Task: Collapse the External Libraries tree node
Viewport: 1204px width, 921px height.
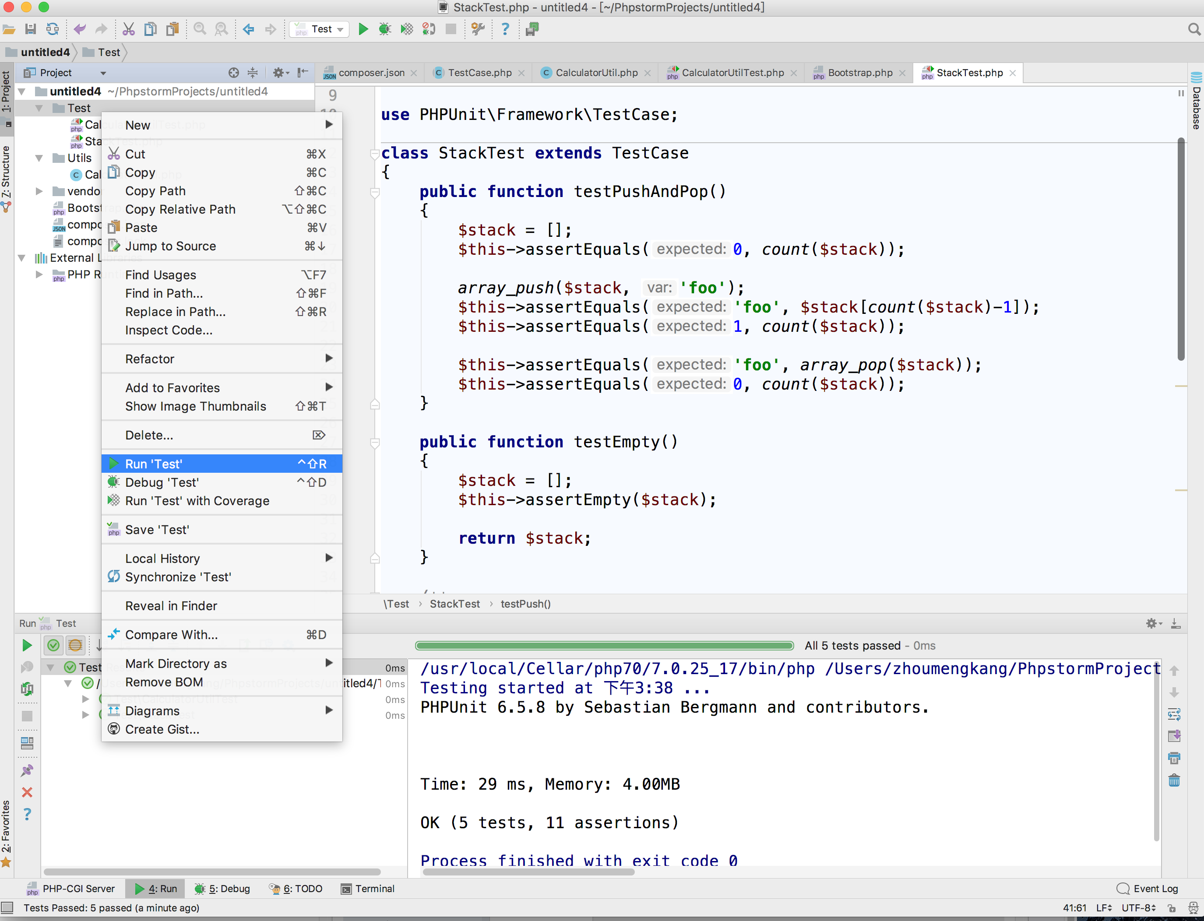Action: pos(22,258)
